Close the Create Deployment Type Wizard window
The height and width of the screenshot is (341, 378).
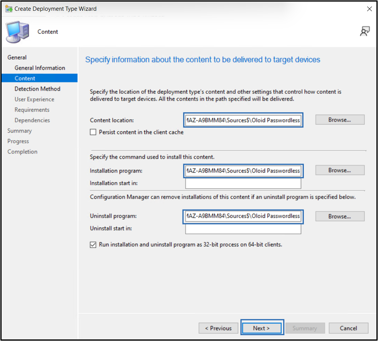[369, 9]
